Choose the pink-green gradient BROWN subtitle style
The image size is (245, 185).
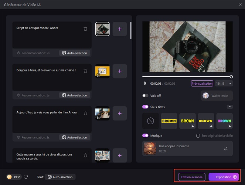(224, 121)
